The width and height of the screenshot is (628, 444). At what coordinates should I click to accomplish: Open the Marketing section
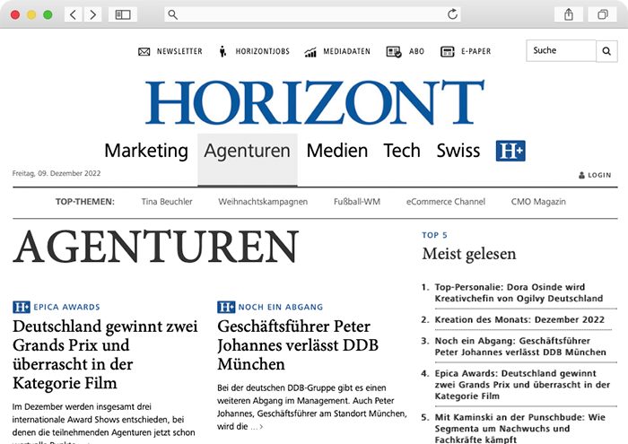[146, 151]
